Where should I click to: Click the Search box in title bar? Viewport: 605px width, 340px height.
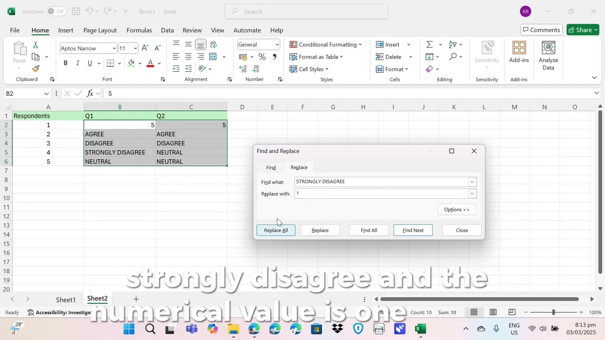tap(306, 11)
